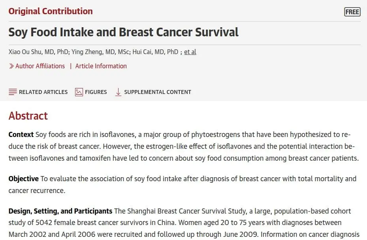Image resolution: width=367 pixels, height=240 pixels.
Task: Click the Design, Setting, and Participants label
Action: [60, 211]
